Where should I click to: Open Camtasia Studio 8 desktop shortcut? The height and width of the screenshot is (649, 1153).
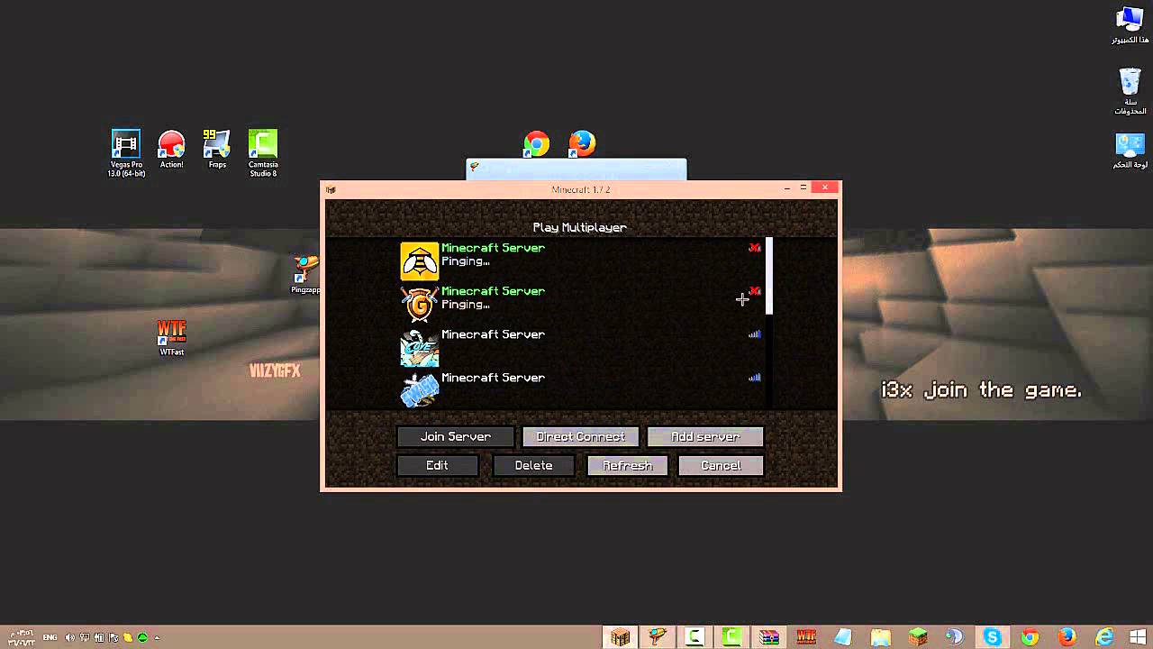(x=263, y=152)
